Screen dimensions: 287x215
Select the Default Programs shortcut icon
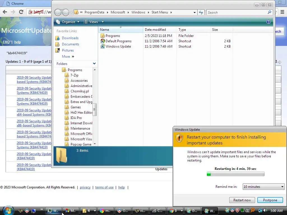click(103, 41)
